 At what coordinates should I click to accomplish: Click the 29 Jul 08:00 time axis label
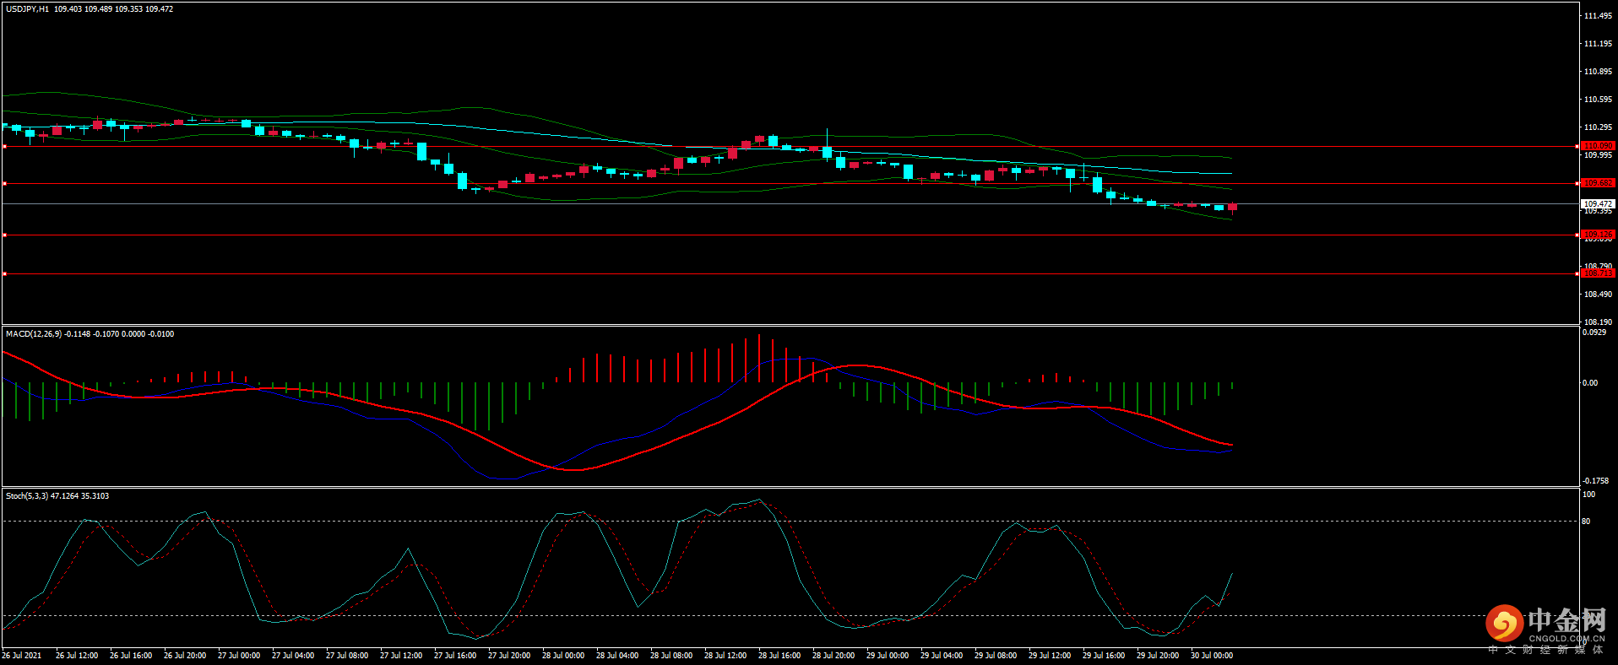(995, 656)
